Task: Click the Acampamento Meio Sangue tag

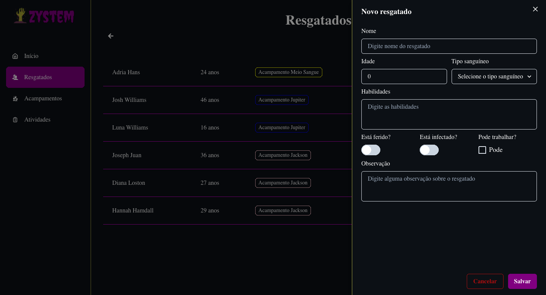Action: click(289, 72)
